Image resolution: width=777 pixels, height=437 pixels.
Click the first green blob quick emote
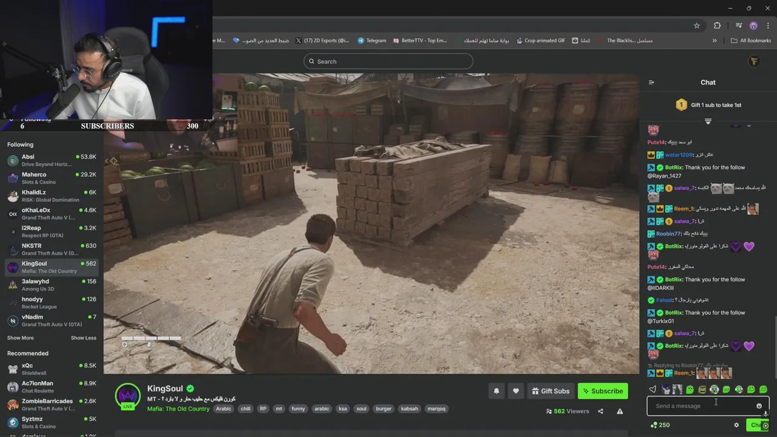[690, 390]
